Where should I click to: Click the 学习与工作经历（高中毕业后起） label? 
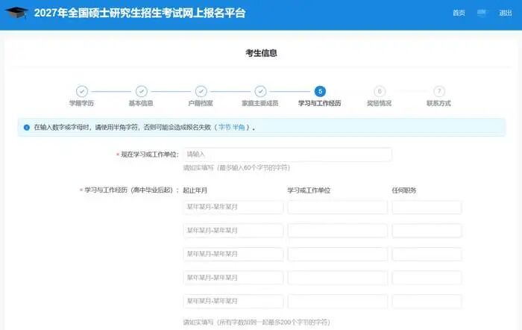131,190
